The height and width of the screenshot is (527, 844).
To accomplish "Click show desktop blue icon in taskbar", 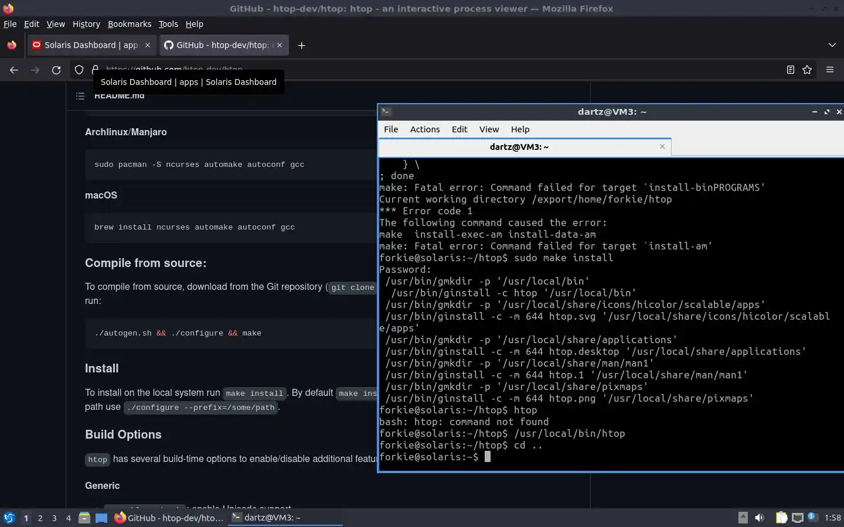I will pos(101,518).
